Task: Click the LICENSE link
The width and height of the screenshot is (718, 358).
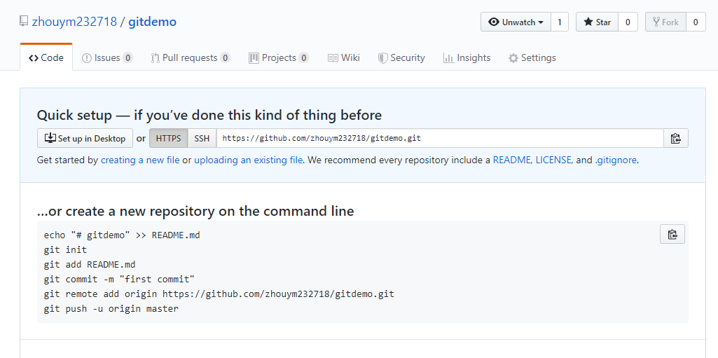Action: point(553,160)
